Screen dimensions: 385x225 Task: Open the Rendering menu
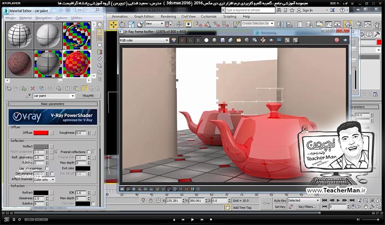[x=168, y=16]
